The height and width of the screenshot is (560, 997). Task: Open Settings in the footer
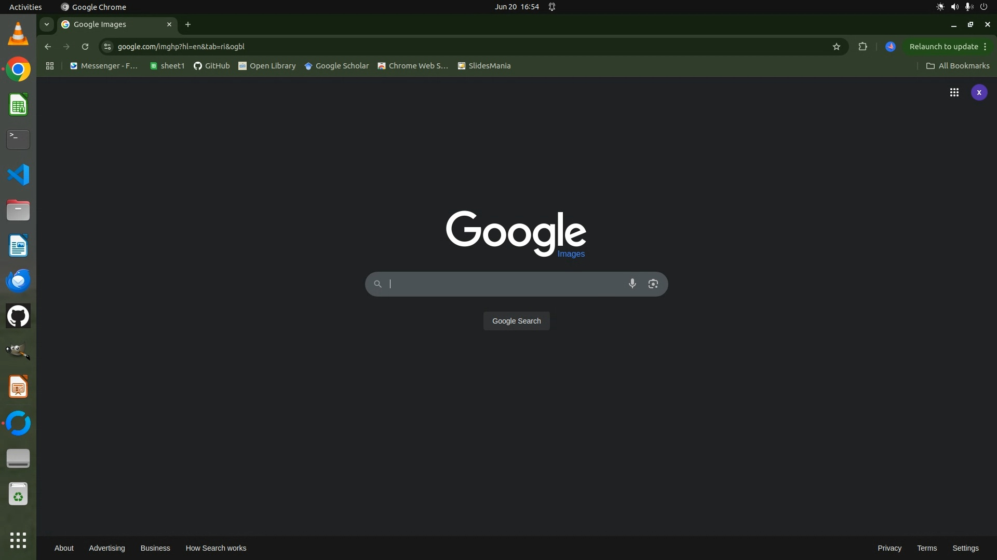pyautogui.click(x=965, y=548)
